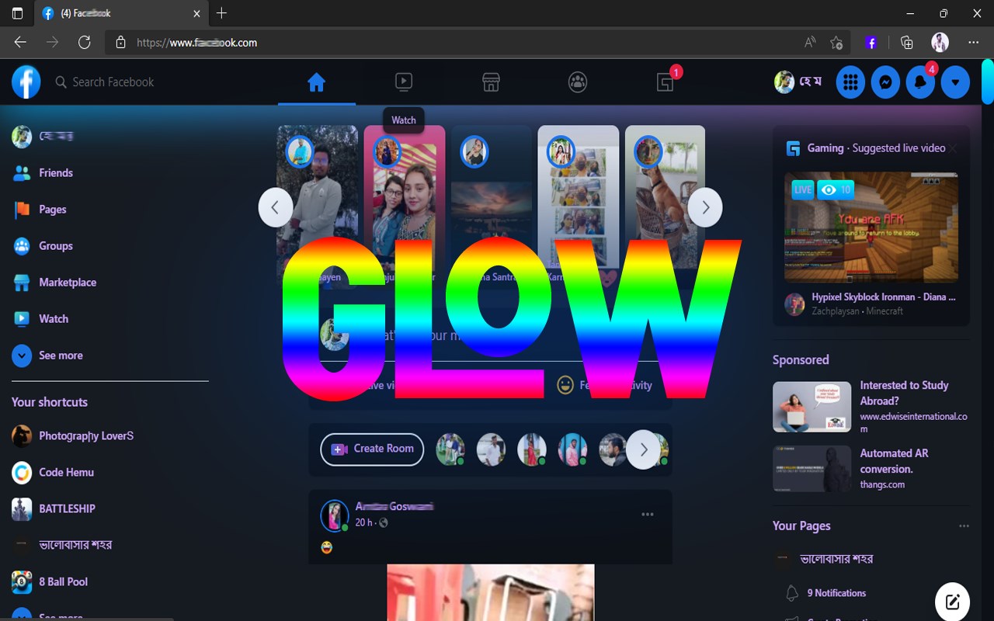Show next stories with right arrow
The height and width of the screenshot is (621, 994).
click(705, 208)
